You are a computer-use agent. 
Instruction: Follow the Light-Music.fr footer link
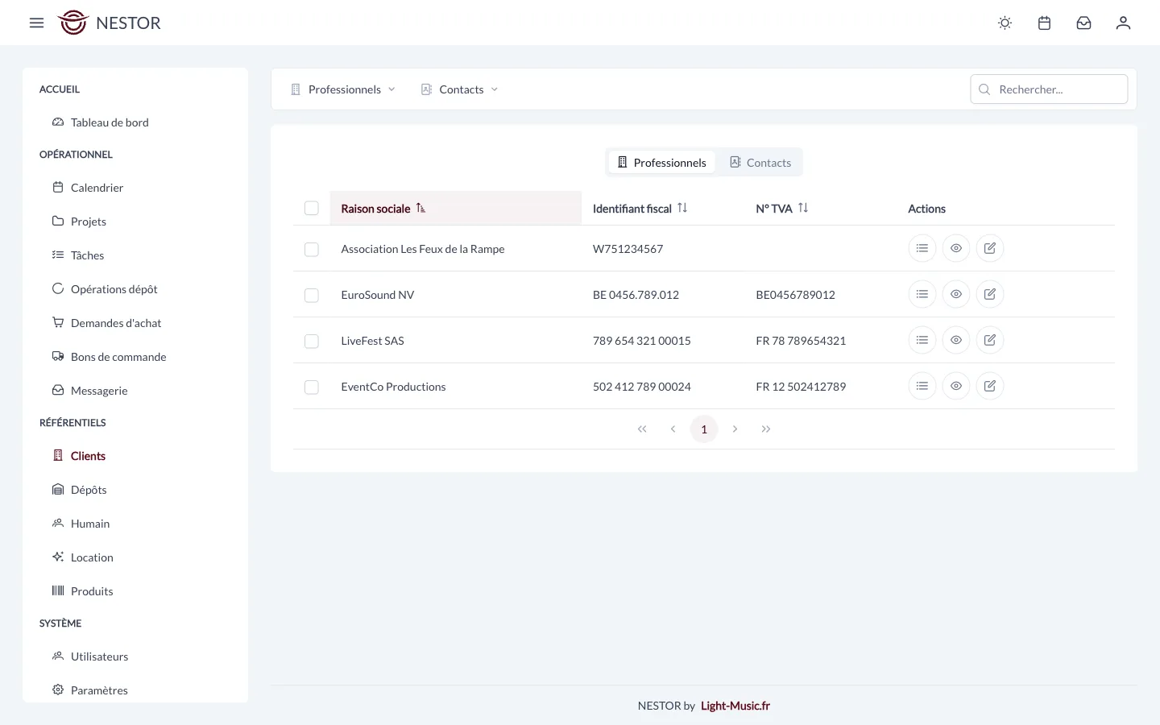click(x=735, y=706)
